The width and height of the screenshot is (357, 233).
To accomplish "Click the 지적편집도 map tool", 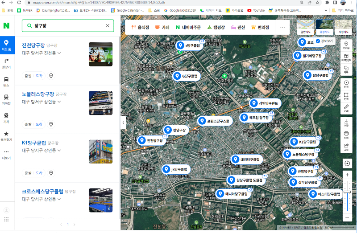I will pyautogui.click(x=346, y=57).
